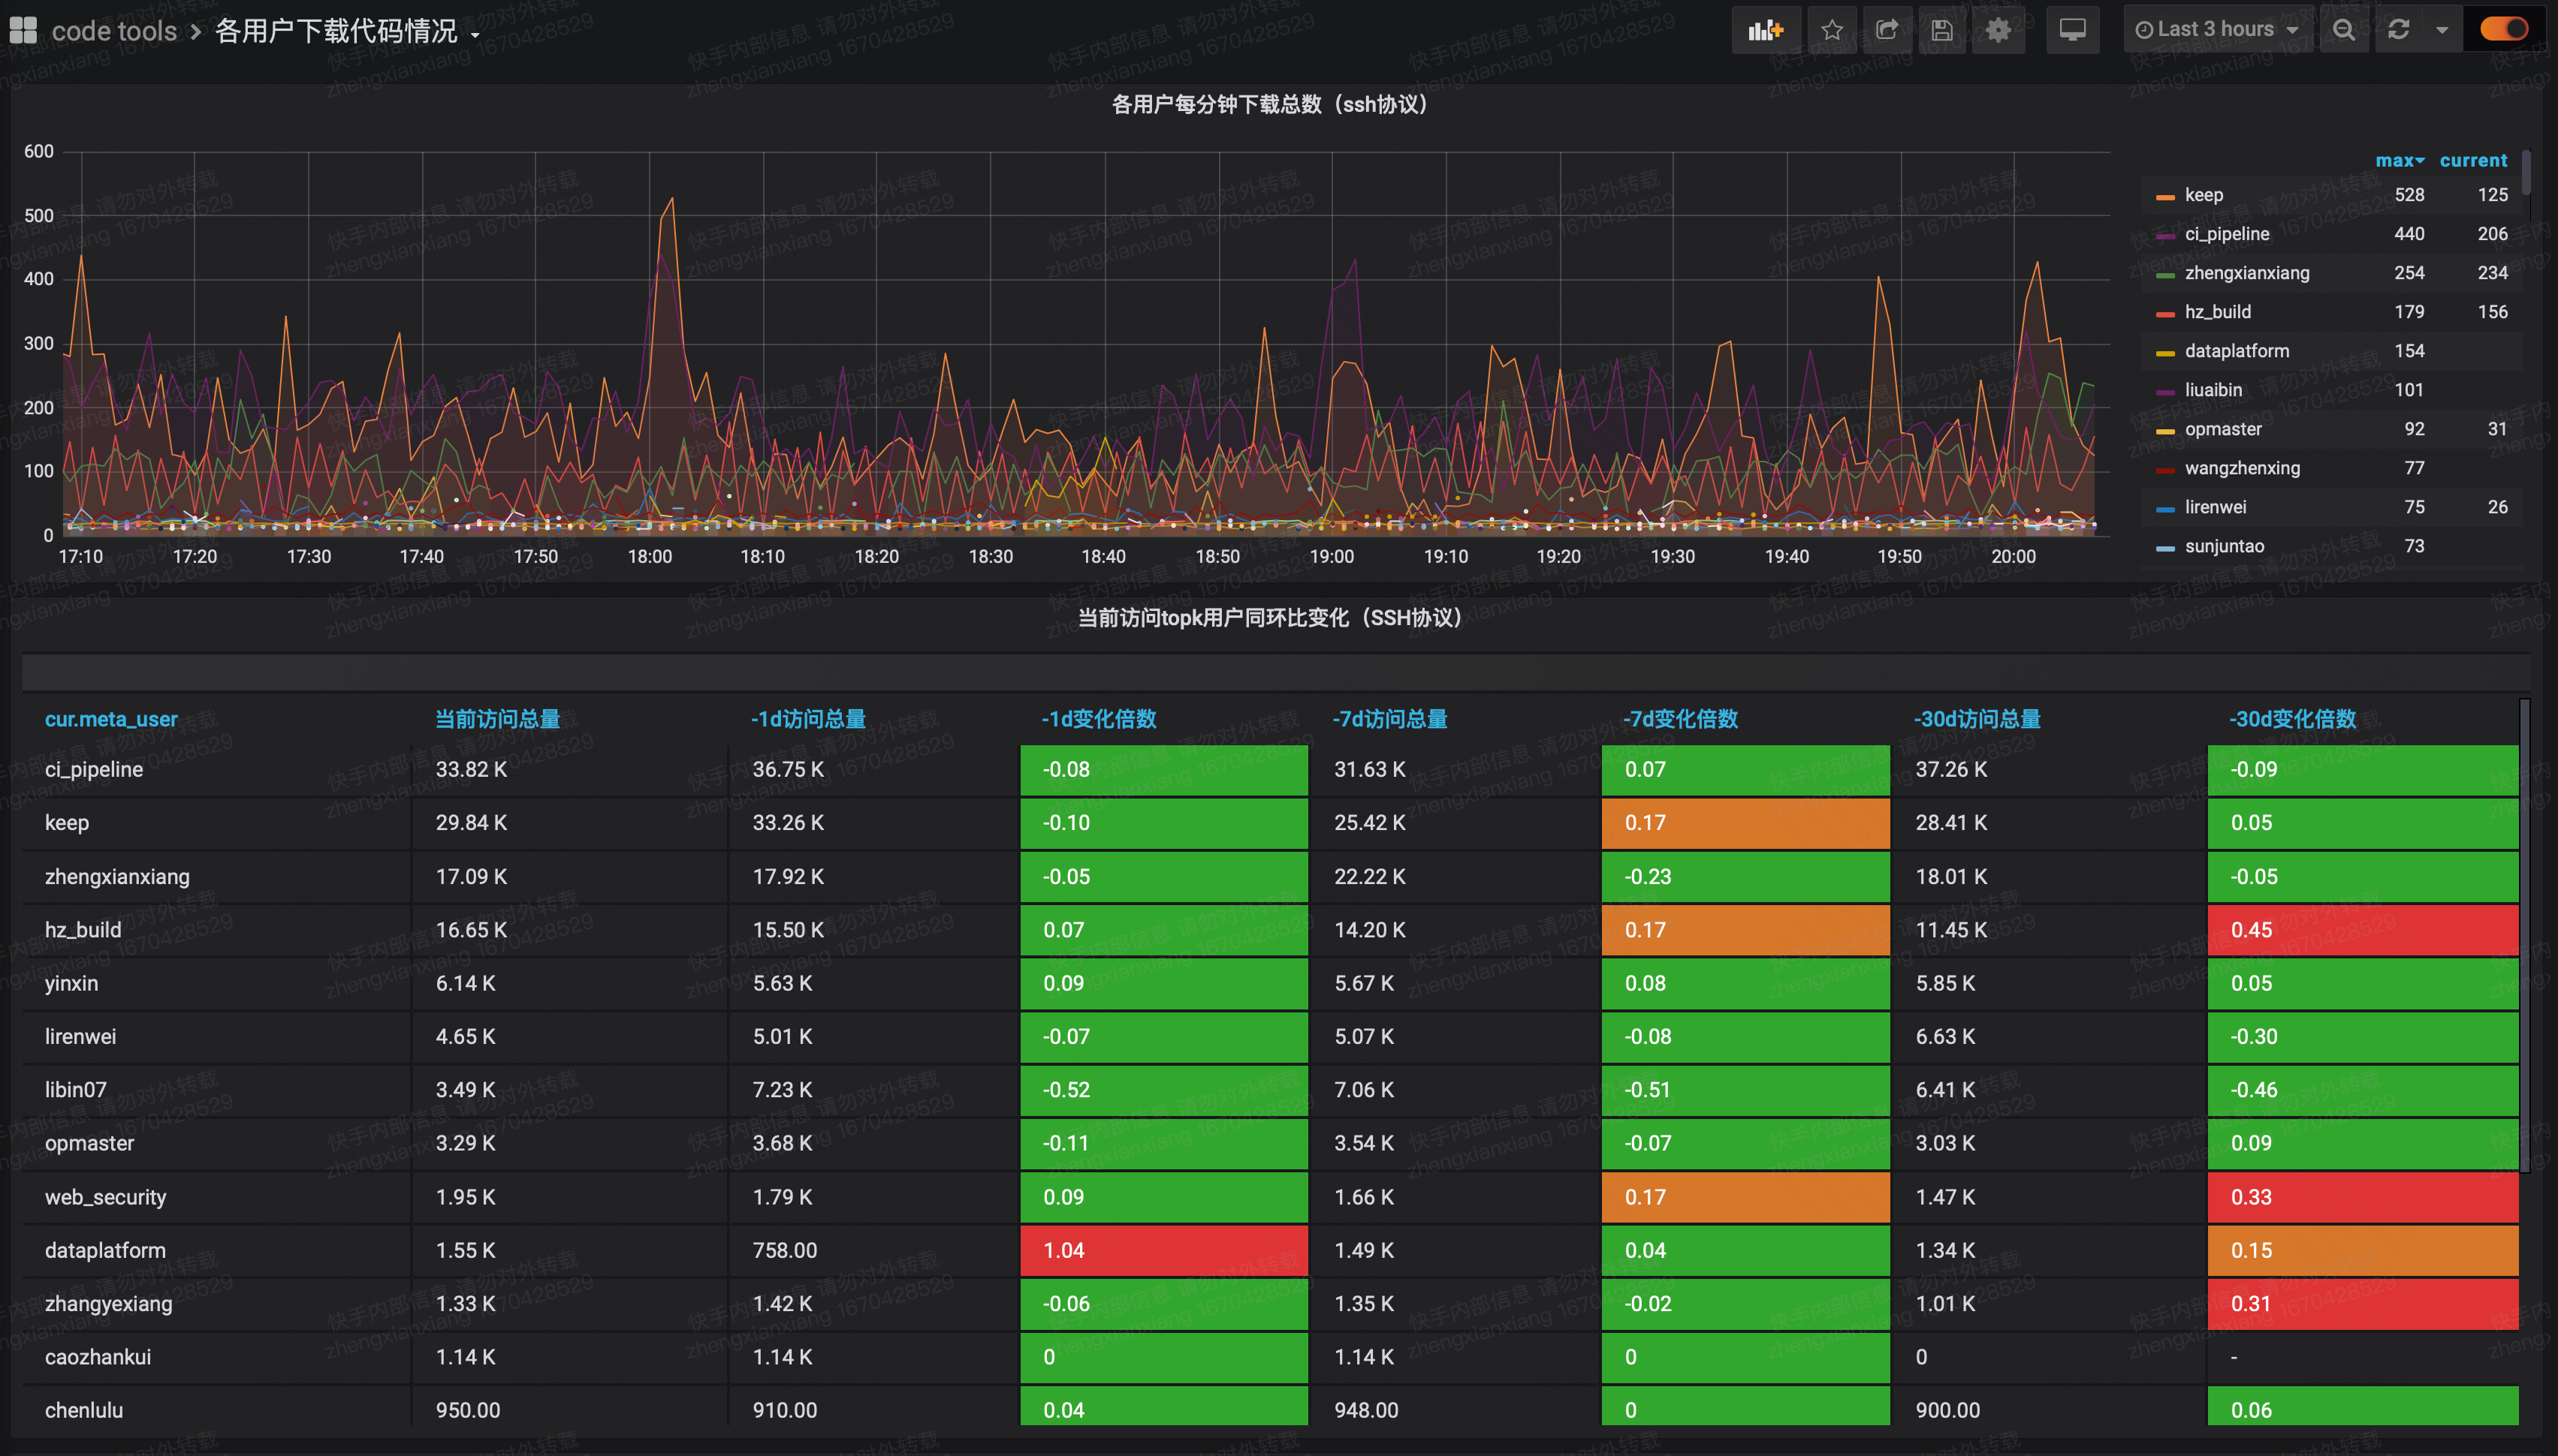Screen dimensions: 2558x1456
Task: Click the 758.00 value cell
Action: click(873, 1251)
